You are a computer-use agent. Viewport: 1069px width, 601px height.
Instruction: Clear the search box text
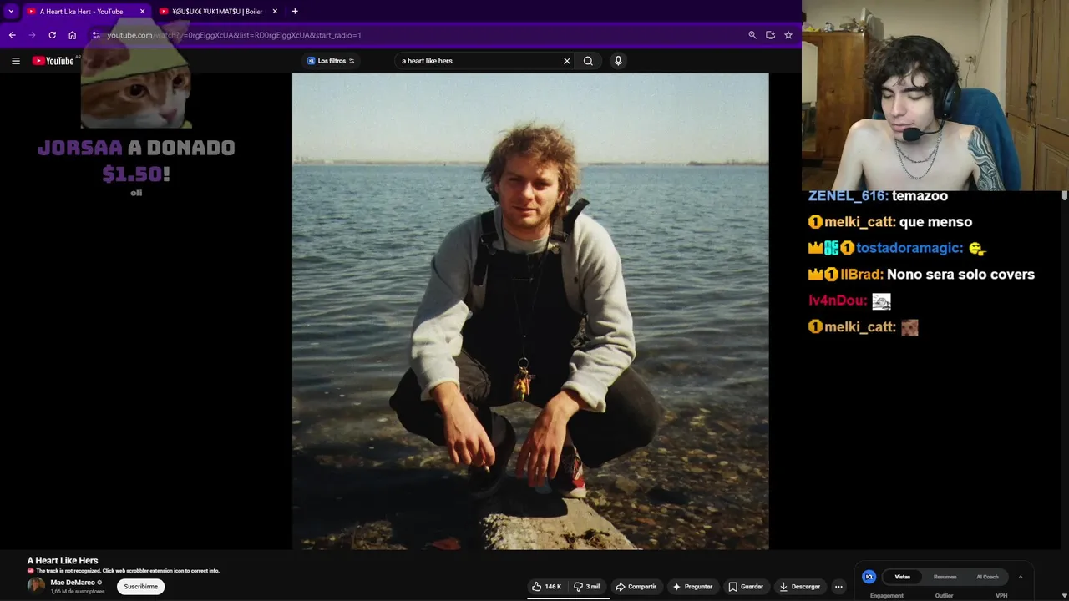[x=567, y=61]
